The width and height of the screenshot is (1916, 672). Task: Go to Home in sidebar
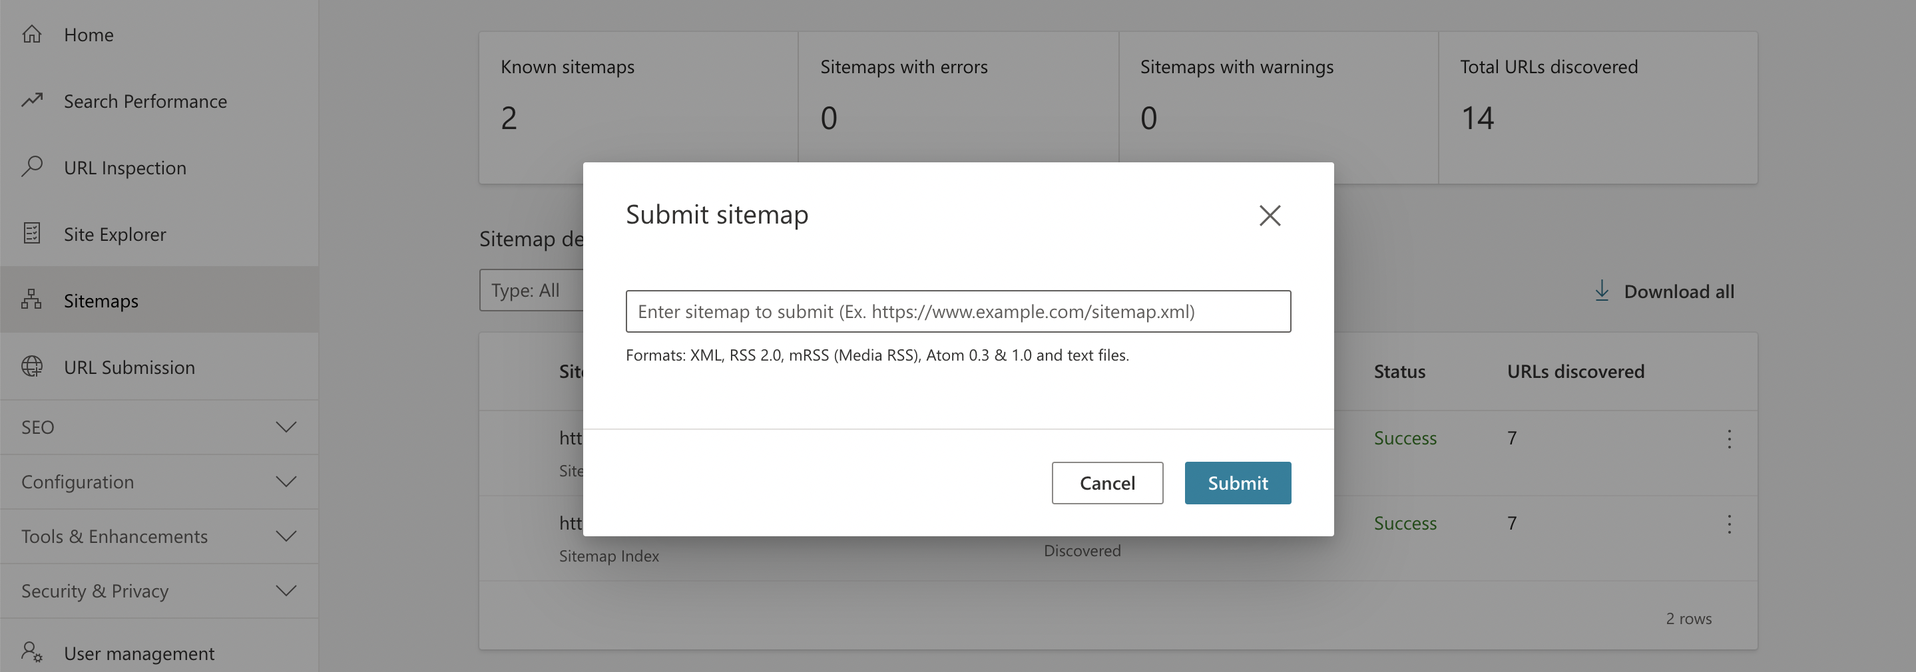pos(159,34)
